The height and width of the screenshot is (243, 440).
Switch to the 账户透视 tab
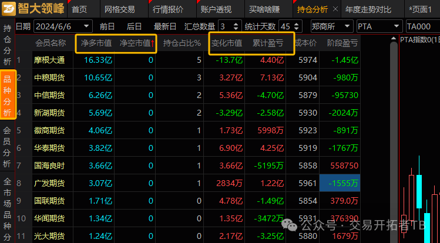pyautogui.click(x=216, y=9)
